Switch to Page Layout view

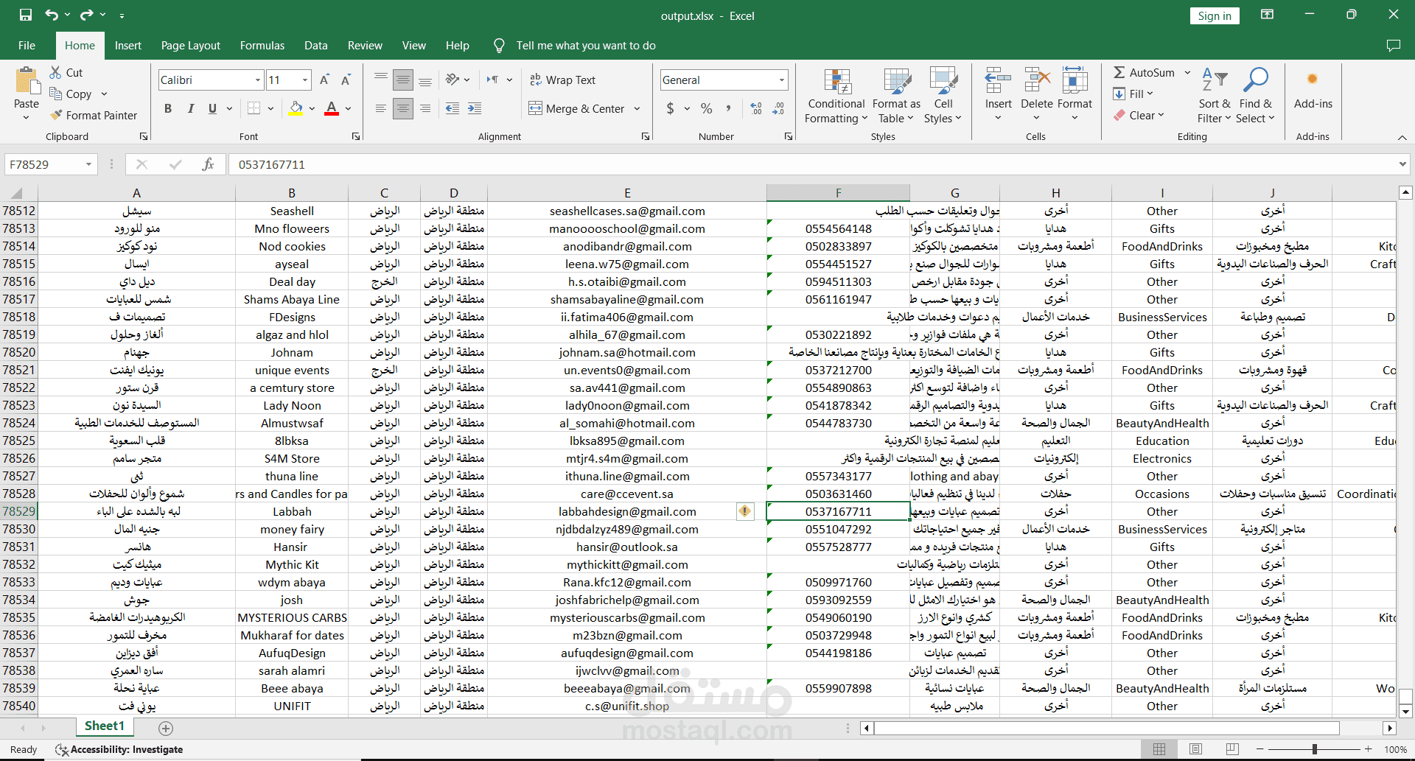click(x=1195, y=749)
